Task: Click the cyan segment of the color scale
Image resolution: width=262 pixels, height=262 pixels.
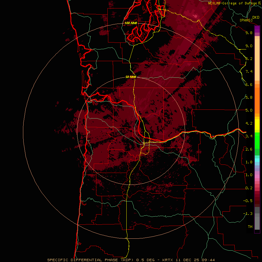Action: (x=257, y=160)
